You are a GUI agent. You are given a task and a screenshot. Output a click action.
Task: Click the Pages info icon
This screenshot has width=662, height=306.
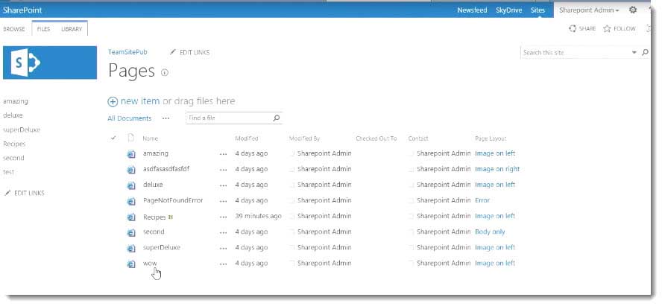pos(165,72)
